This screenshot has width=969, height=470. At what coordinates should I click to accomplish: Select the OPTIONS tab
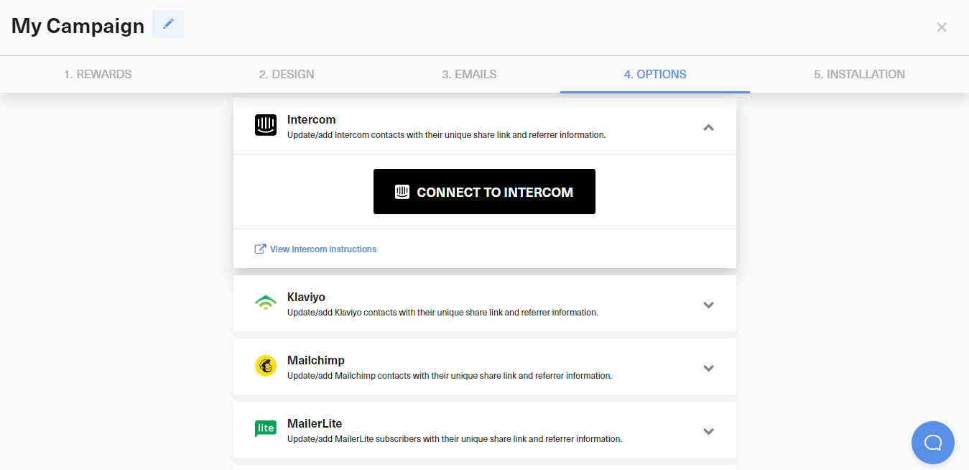[654, 74]
